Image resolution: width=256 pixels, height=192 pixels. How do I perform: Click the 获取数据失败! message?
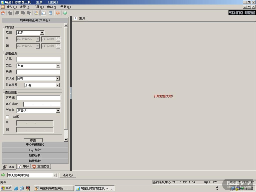click(163, 96)
